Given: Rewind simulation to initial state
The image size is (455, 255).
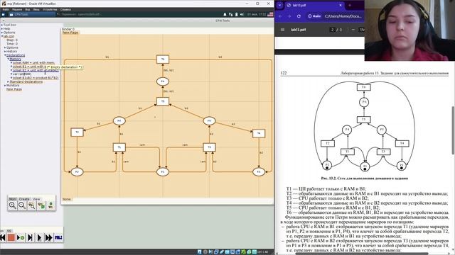Looking at the screenshot, I should click(x=3, y=238).
